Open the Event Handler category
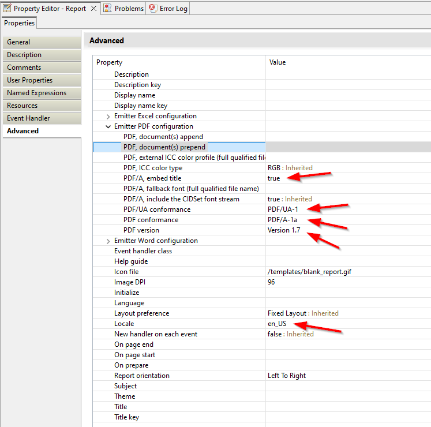The width and height of the screenshot is (431, 427). (x=42, y=118)
